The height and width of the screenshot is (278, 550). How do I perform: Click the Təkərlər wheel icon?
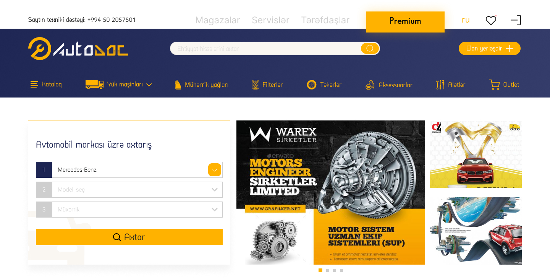pyautogui.click(x=312, y=85)
